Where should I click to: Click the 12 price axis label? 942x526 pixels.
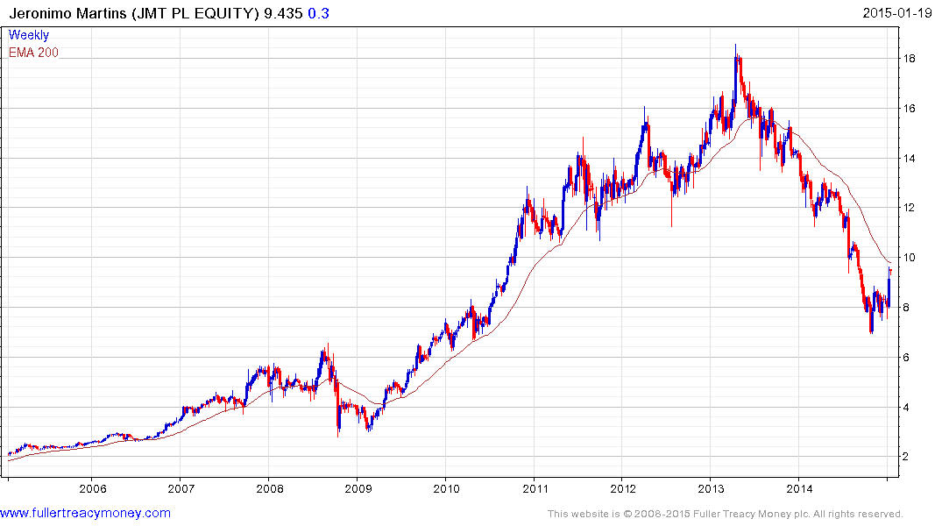click(x=909, y=208)
